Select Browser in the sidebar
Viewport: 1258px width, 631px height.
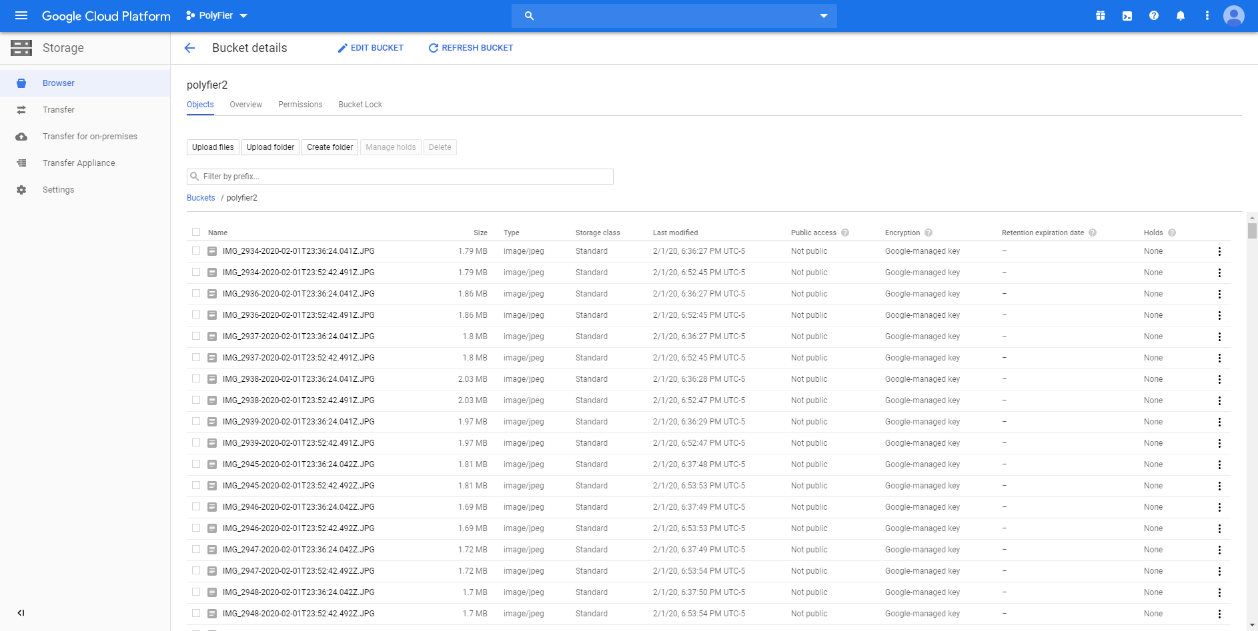point(85,83)
